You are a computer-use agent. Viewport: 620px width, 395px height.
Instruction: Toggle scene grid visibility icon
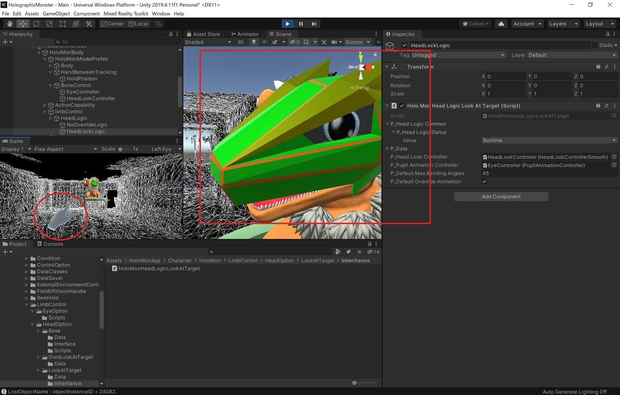click(307, 42)
